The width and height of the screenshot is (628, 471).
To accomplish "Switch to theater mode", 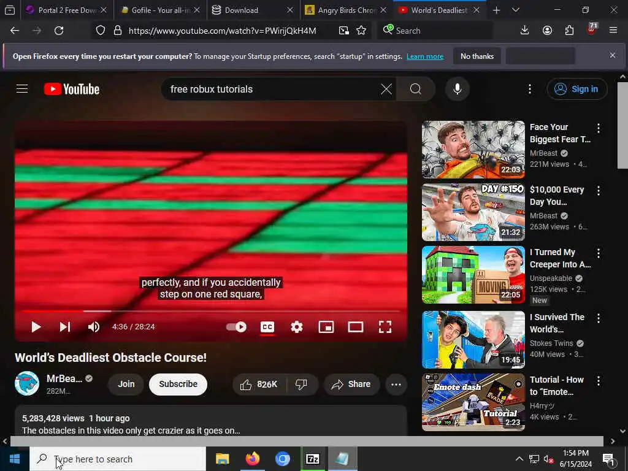I will point(355,327).
